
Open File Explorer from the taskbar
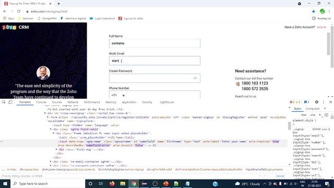click(x=123, y=183)
